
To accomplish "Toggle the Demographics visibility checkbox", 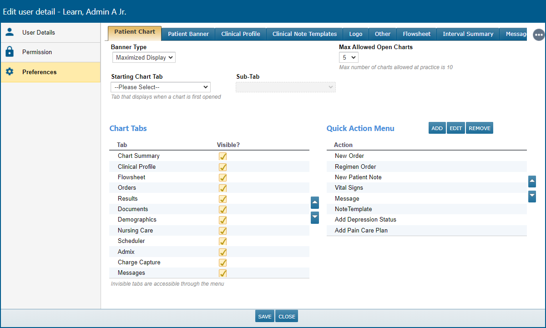I will (x=222, y=220).
